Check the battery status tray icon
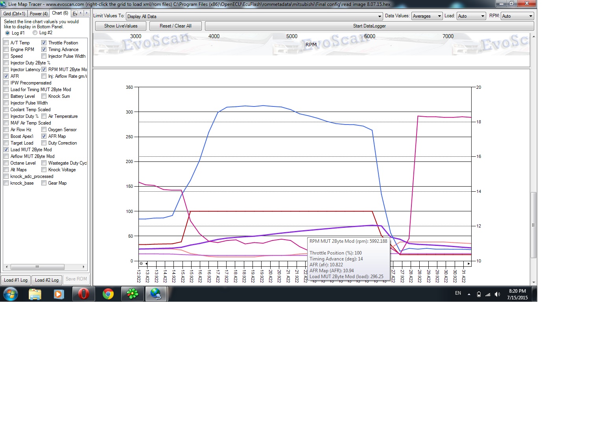The image size is (590, 440). click(479, 294)
